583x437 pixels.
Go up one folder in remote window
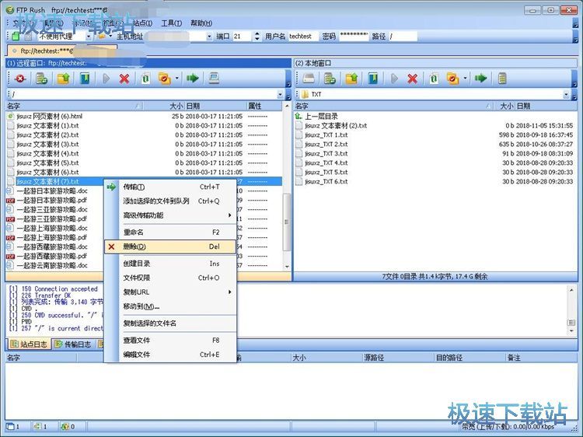point(63,79)
